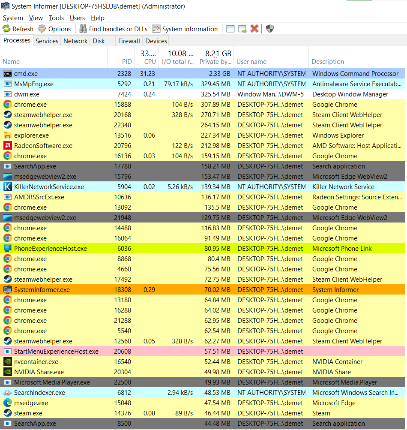Switch to the Services tab

point(47,41)
